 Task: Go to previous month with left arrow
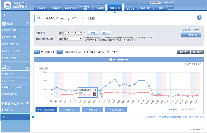pos(37,52)
